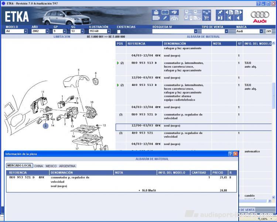Click parts list scrollbar down arrow
This screenshot has height=222, width=277.
[273, 197]
